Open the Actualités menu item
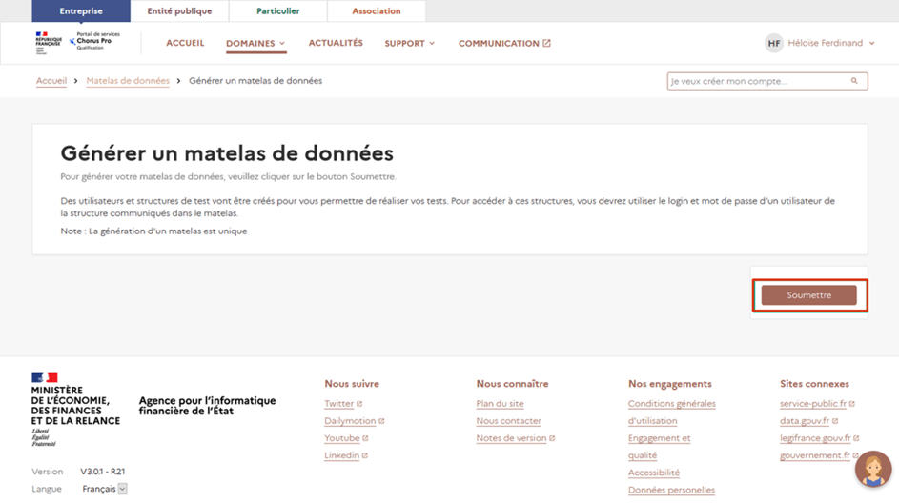899x503 pixels. coord(336,43)
